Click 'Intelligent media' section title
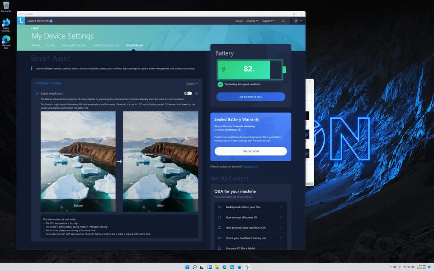434x271 pixels. pos(48,83)
